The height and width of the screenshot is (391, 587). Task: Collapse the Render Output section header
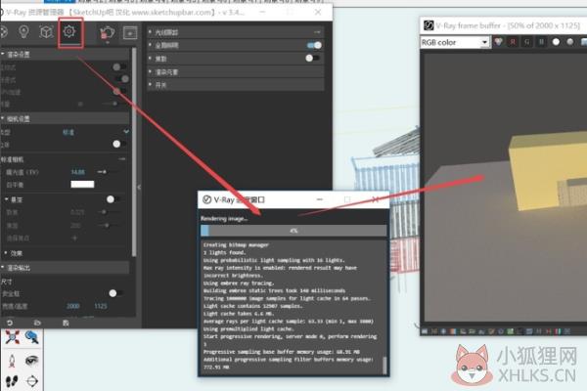[x=65, y=268]
